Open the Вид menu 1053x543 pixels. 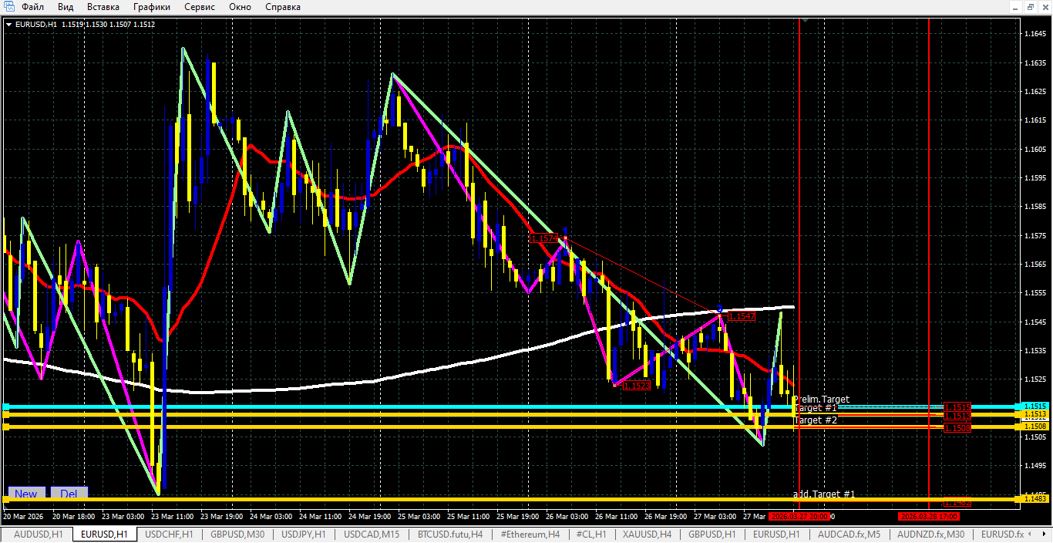click(x=66, y=7)
